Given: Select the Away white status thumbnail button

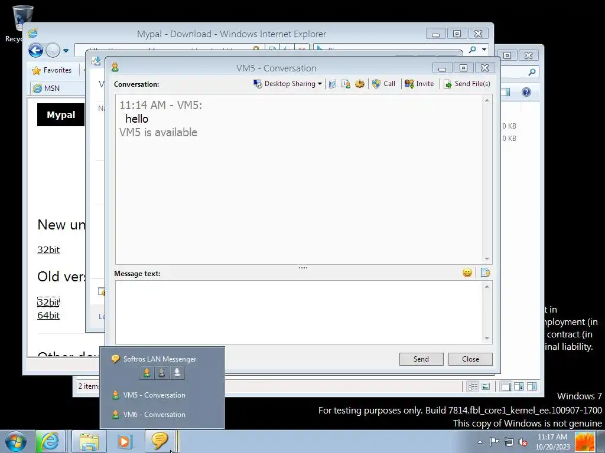Looking at the screenshot, I should click(x=177, y=373).
